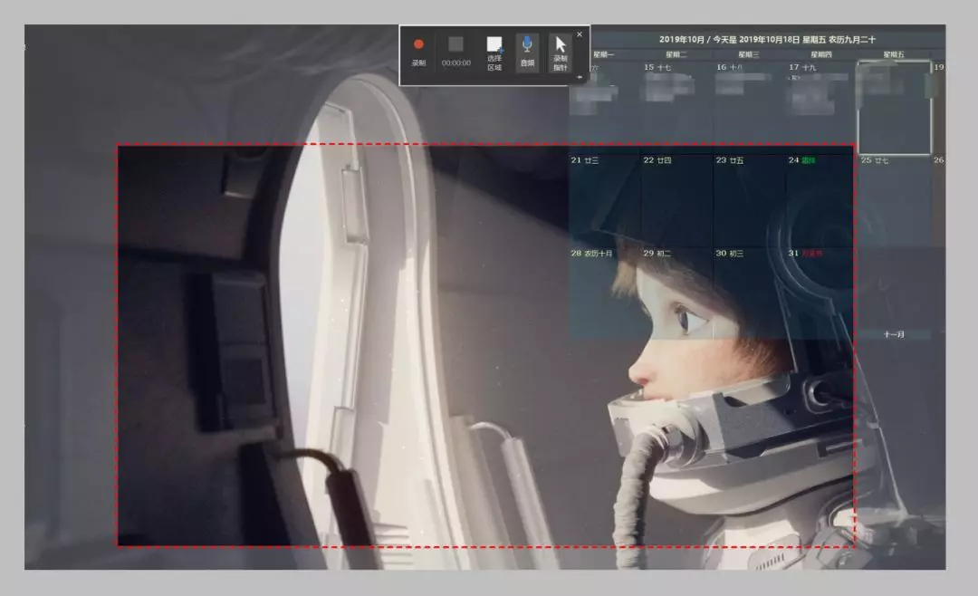Click the pin arrow on the recording toolbar
This screenshot has height=596, width=978.
[x=580, y=77]
